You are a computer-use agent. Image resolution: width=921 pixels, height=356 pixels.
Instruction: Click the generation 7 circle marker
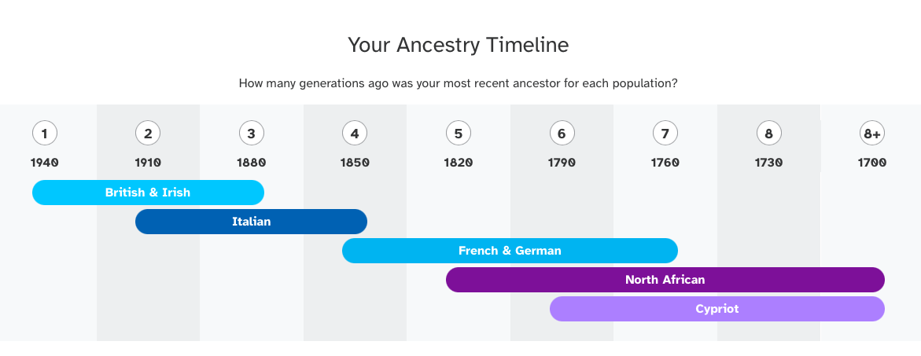tap(665, 134)
